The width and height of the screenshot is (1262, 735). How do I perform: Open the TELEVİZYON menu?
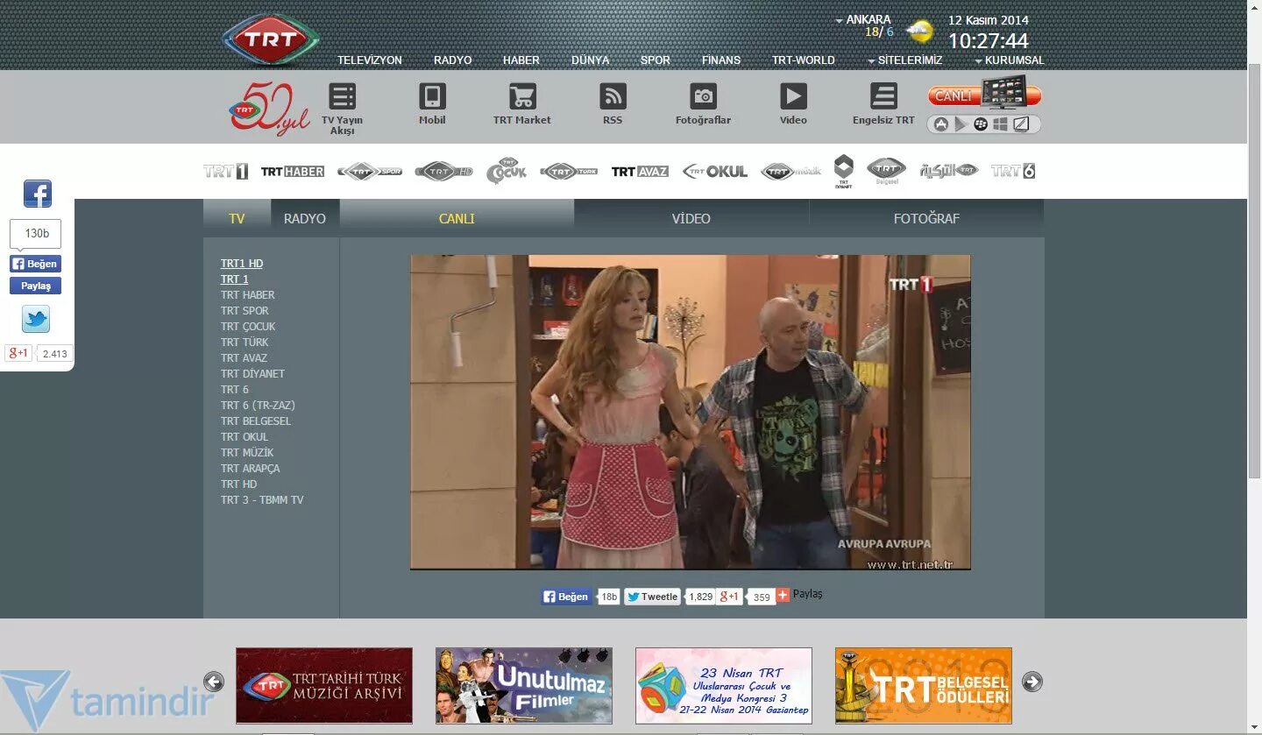[370, 60]
